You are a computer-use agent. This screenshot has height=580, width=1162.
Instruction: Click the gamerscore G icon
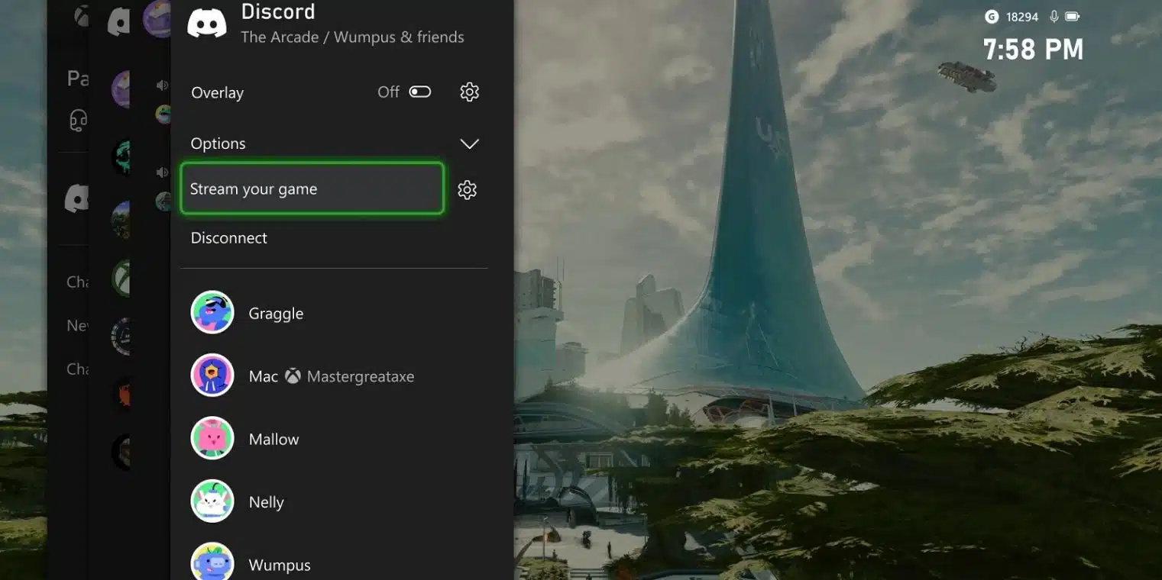[992, 17]
